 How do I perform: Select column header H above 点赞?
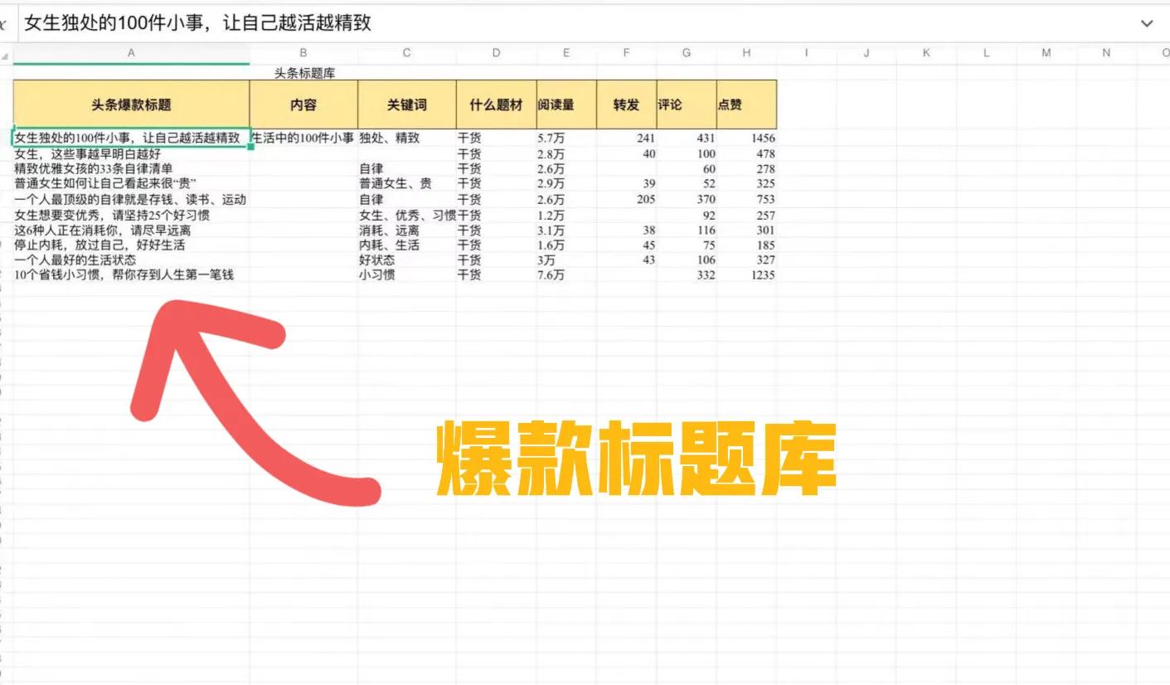tap(745, 53)
